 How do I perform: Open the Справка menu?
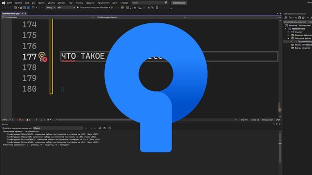(124, 3)
